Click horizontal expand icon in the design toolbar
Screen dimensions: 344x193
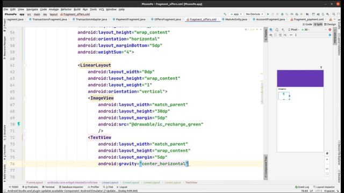point(291,35)
